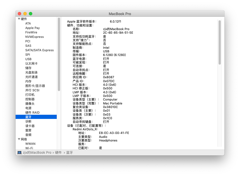Show 摄像头 information
This screenshot has width=240, height=176.
(30, 104)
